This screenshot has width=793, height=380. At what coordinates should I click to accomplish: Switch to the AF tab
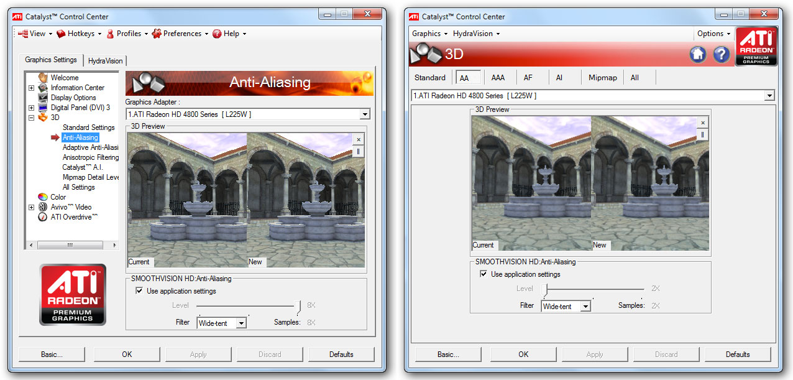[x=528, y=78]
